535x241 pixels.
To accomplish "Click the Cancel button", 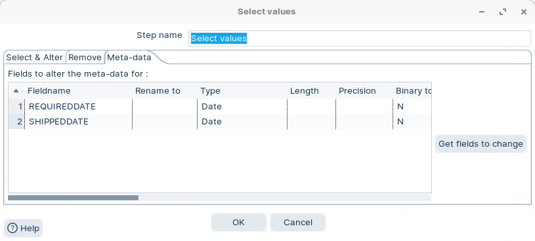I will 298,222.
